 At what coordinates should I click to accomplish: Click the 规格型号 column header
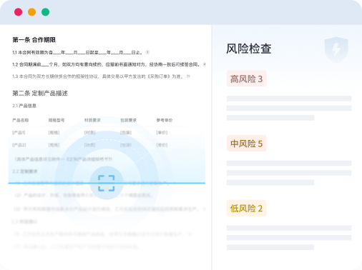(57, 120)
